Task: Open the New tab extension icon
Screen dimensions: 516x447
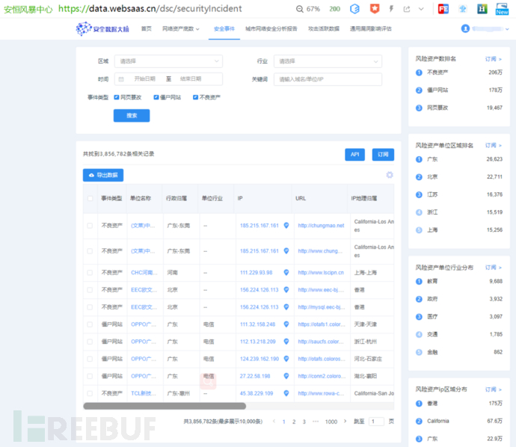Action: point(503,9)
